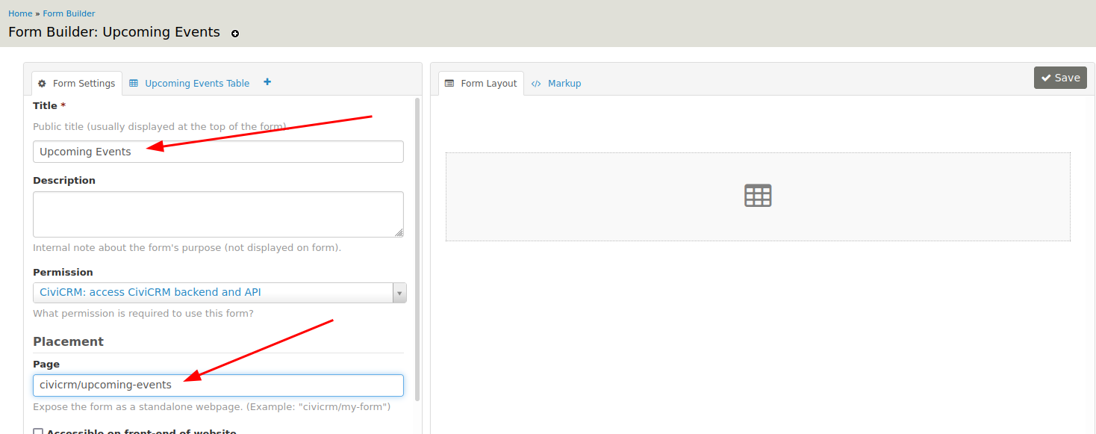Click the left panel vertical scrollbar
Screen dimensions: 1096x434
(x=417, y=247)
